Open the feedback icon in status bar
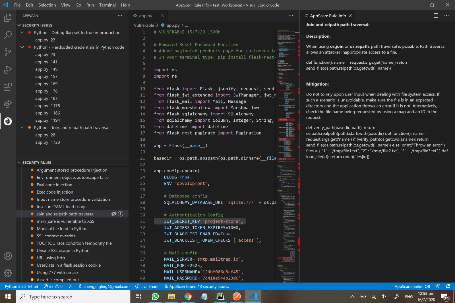The width and height of the screenshot is (455, 303). point(438,287)
